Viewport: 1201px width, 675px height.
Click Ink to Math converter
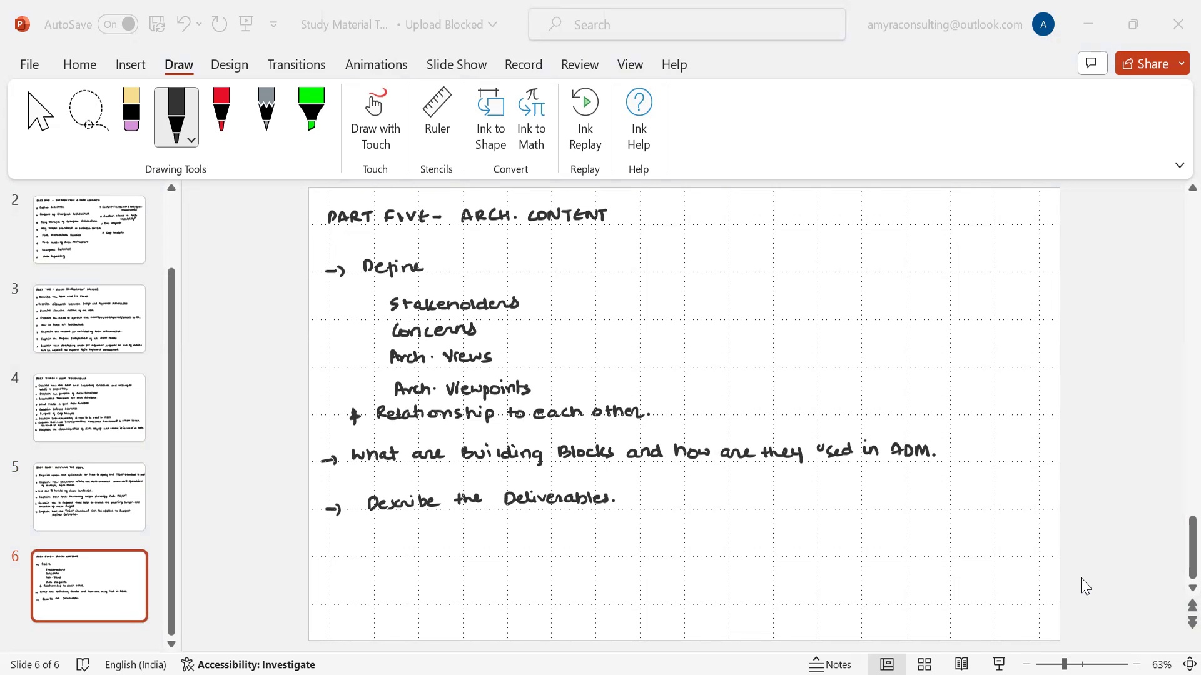(x=531, y=119)
